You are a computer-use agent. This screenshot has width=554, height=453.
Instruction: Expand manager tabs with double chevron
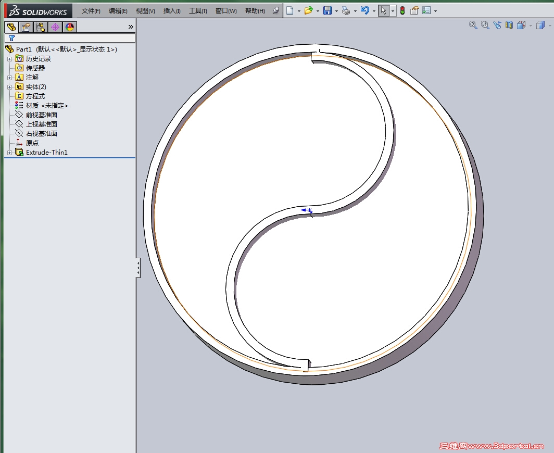(131, 27)
